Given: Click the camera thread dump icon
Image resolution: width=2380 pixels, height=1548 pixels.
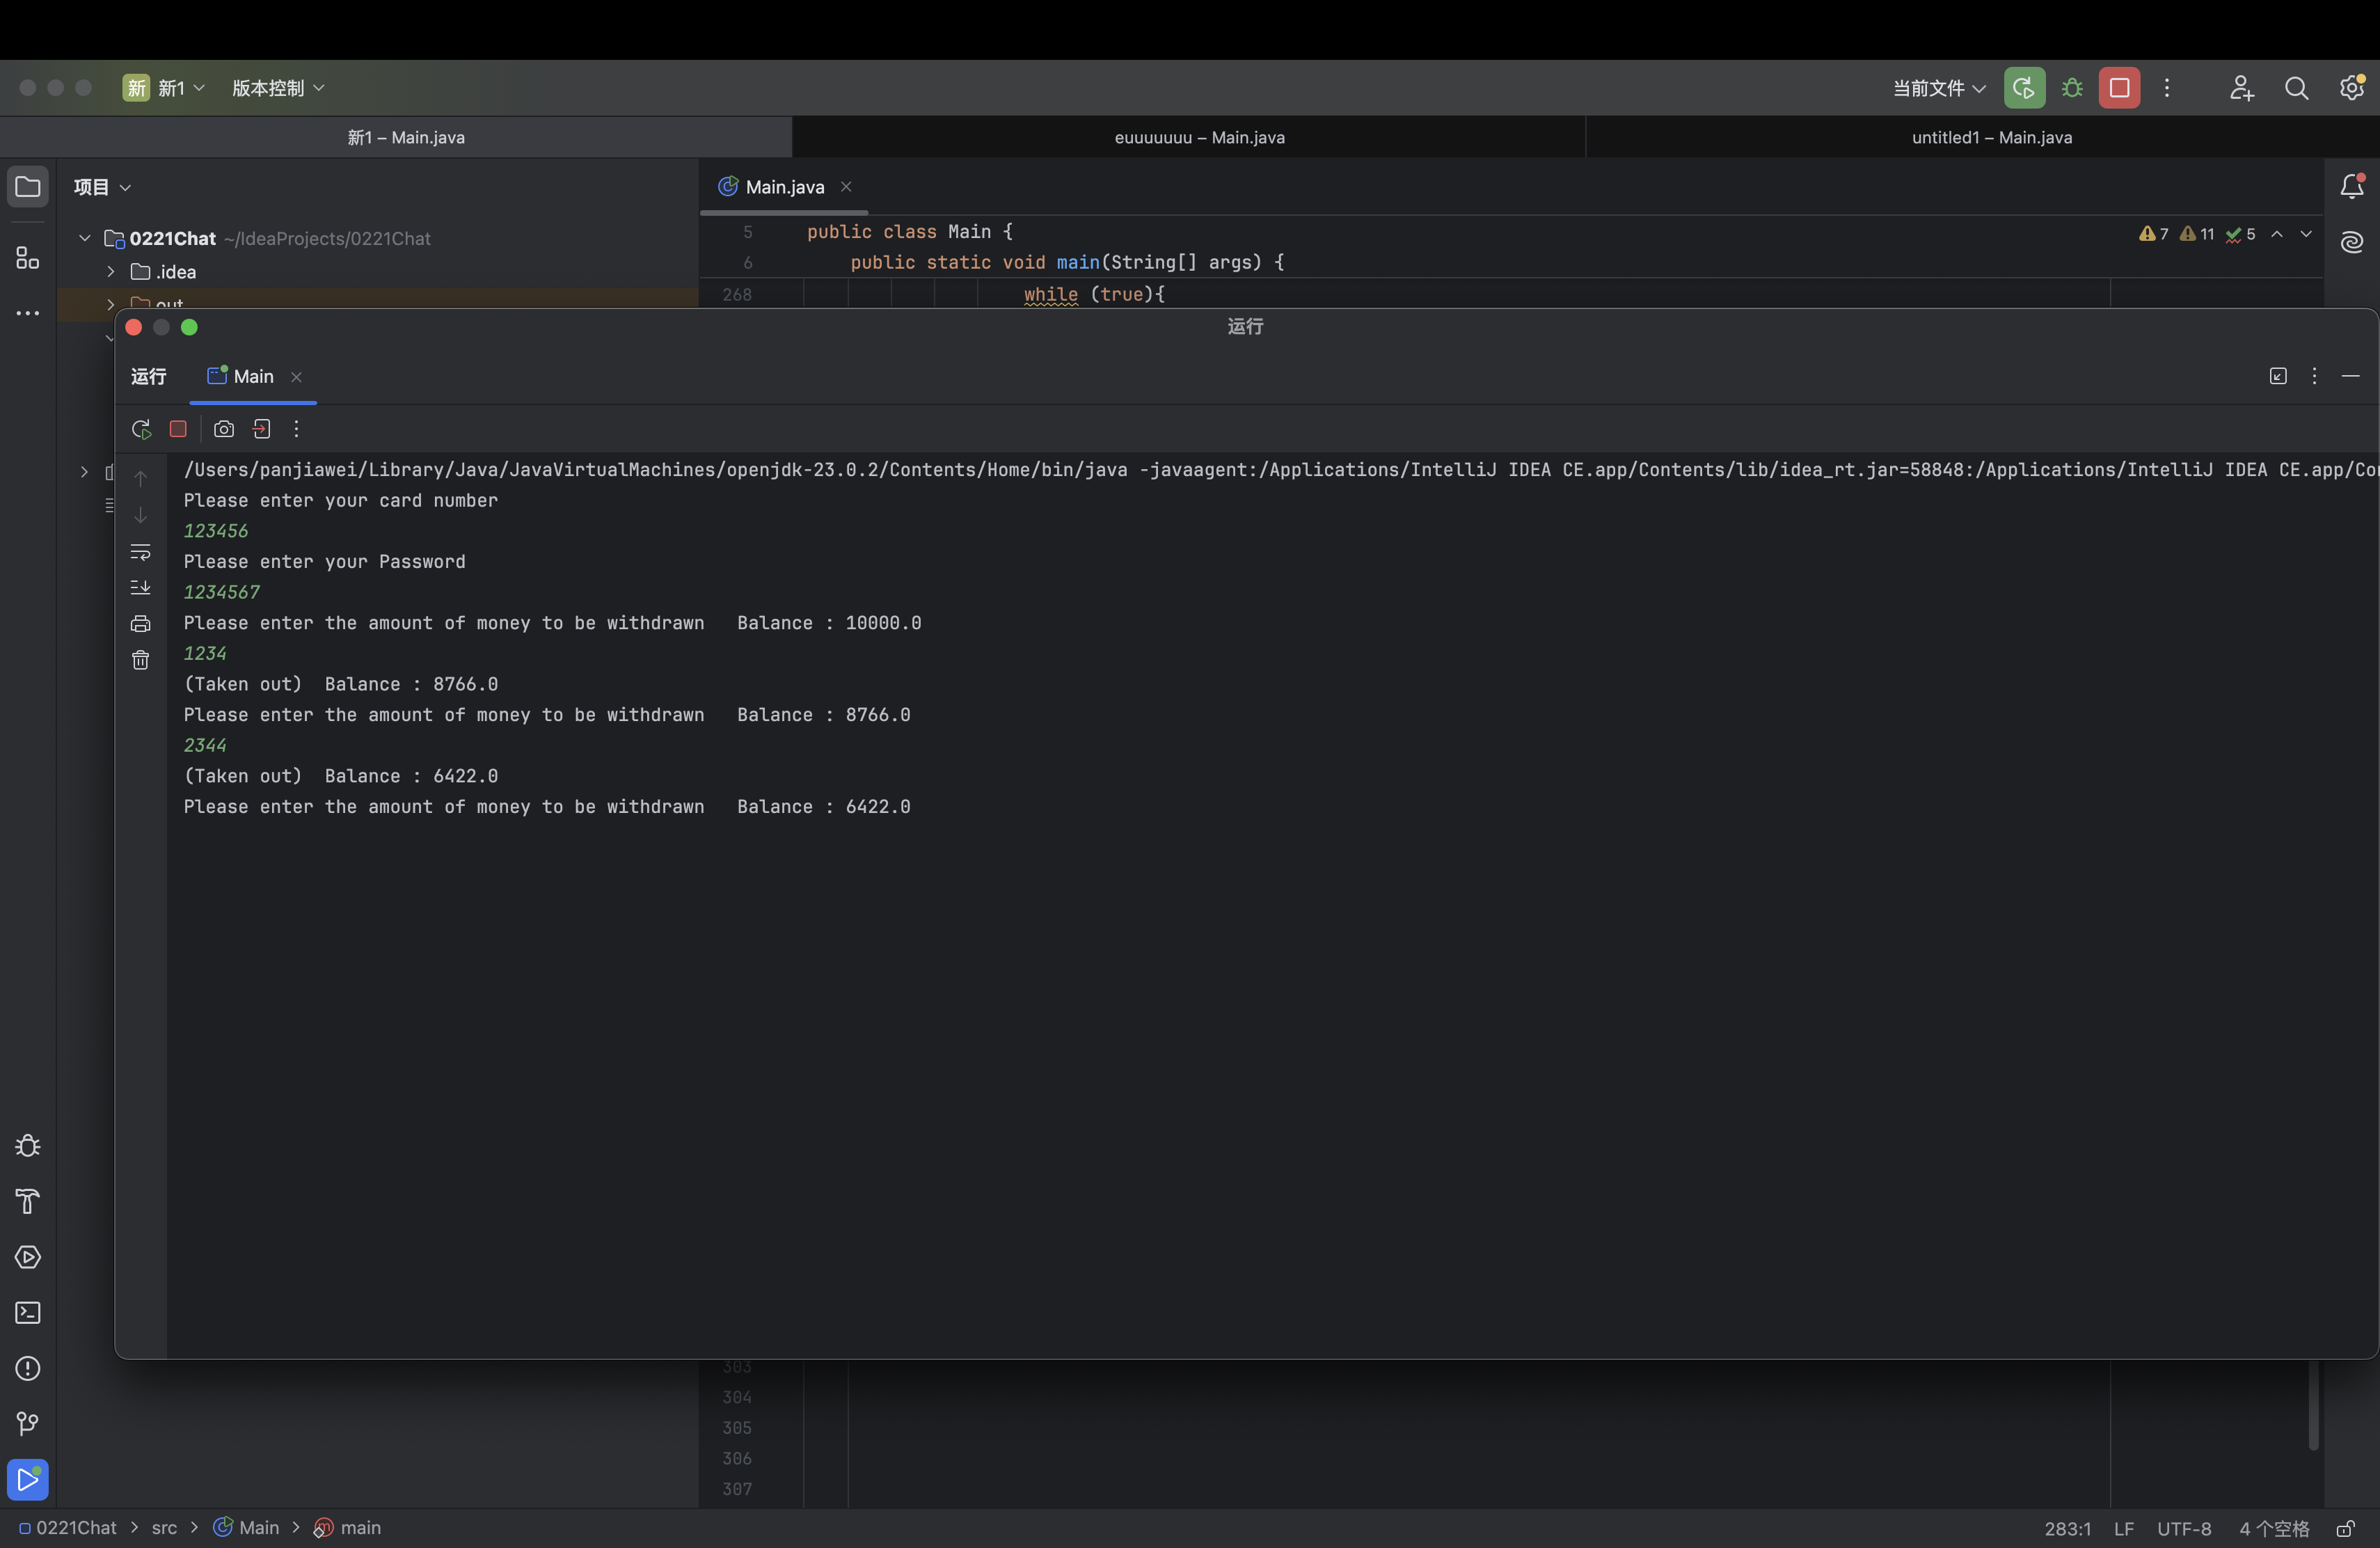Looking at the screenshot, I should (224, 429).
